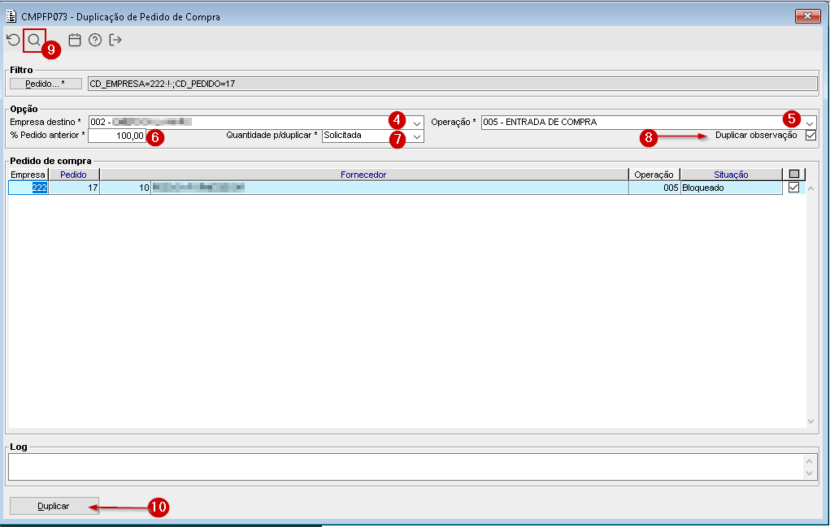Toggle the select-all header checkbox

793,174
